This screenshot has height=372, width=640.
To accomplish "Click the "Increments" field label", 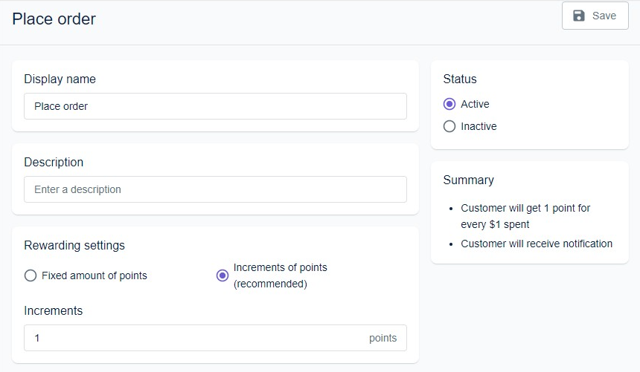I will (53, 310).
